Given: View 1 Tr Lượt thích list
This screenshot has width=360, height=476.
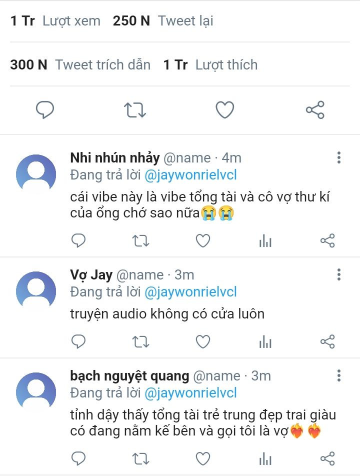Looking at the screenshot, I should (x=210, y=65).
